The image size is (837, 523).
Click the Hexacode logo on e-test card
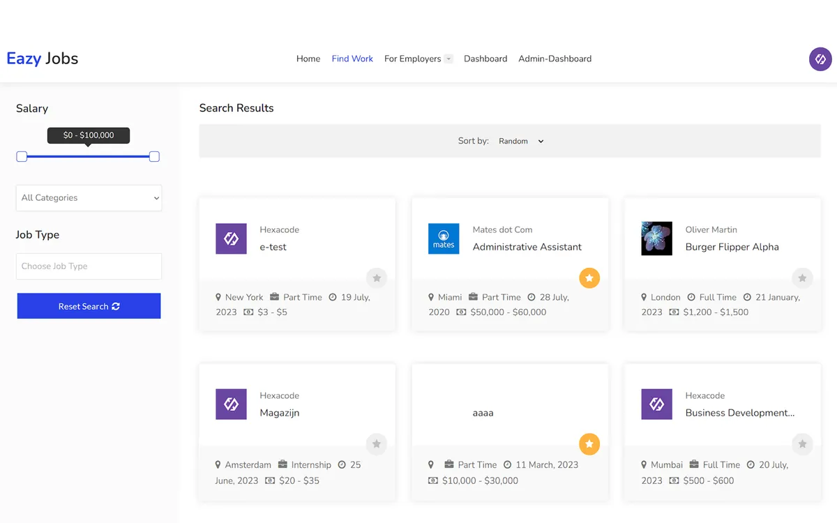231,238
